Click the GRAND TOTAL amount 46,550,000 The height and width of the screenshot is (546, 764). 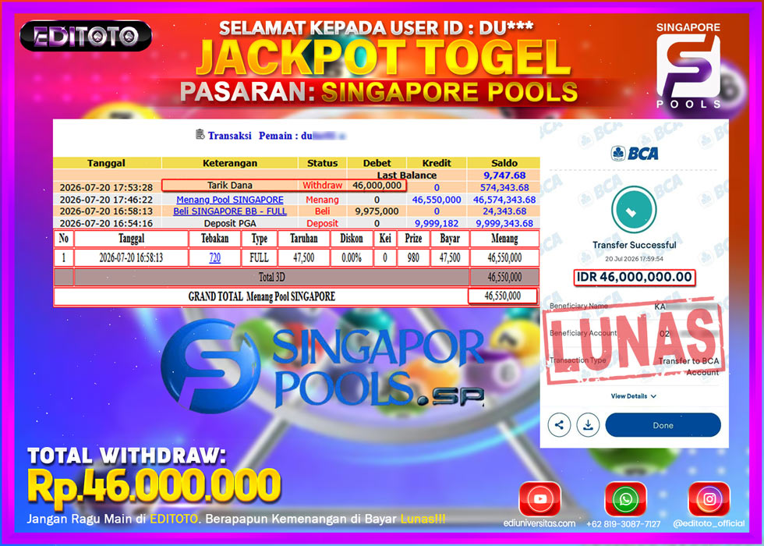[503, 296]
